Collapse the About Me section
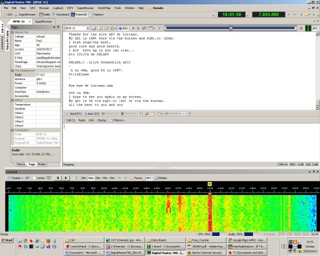 coord(12,32)
